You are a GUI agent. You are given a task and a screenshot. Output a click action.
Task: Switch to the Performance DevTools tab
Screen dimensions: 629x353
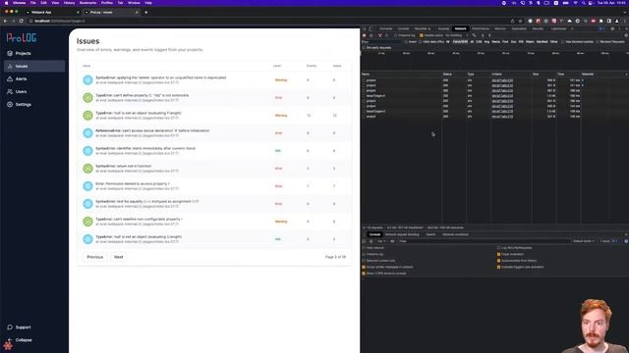481,28
